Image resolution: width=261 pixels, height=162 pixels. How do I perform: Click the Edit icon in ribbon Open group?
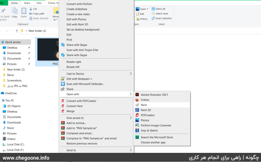click(x=138, y=14)
